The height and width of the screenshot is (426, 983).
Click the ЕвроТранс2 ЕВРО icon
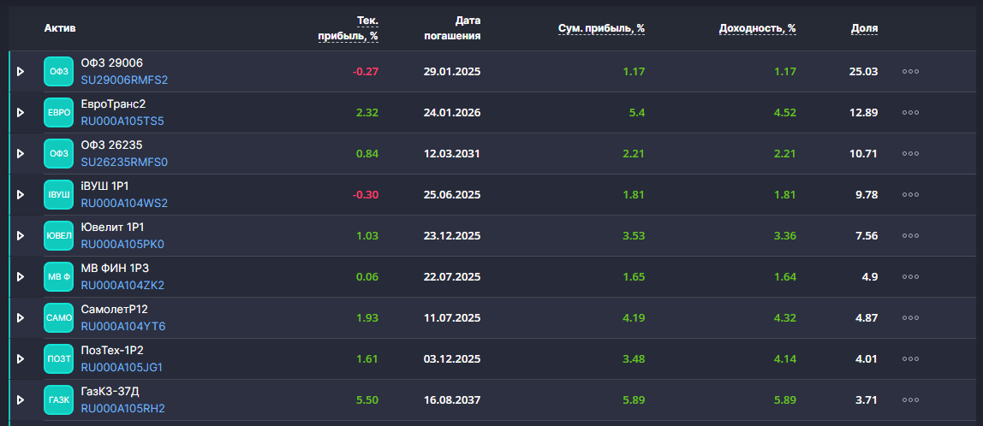[x=58, y=112]
